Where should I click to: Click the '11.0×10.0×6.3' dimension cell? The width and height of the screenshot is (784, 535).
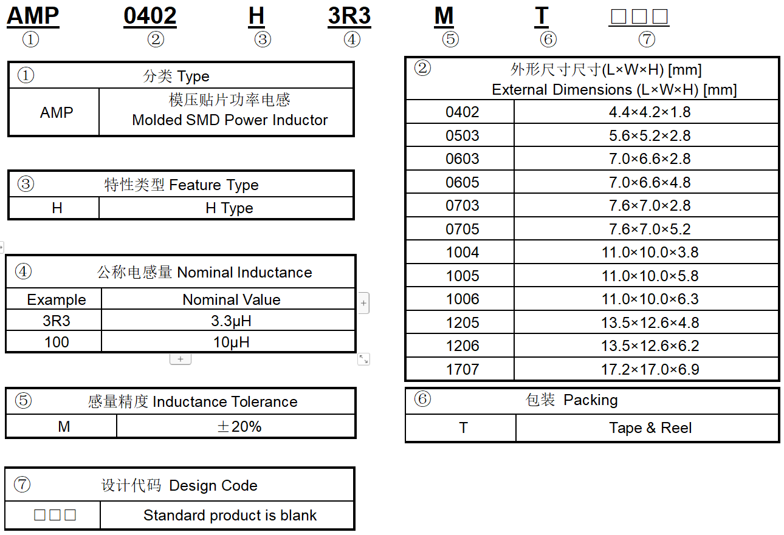point(647,299)
